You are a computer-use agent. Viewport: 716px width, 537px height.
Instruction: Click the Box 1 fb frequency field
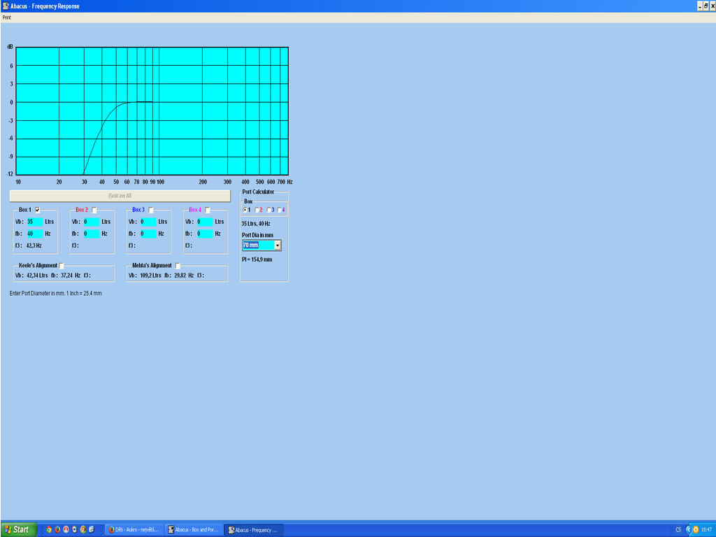click(35, 234)
